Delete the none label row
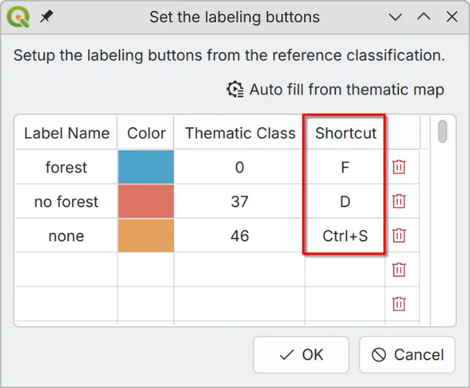Viewport: 470px width, 388px height. tap(398, 236)
